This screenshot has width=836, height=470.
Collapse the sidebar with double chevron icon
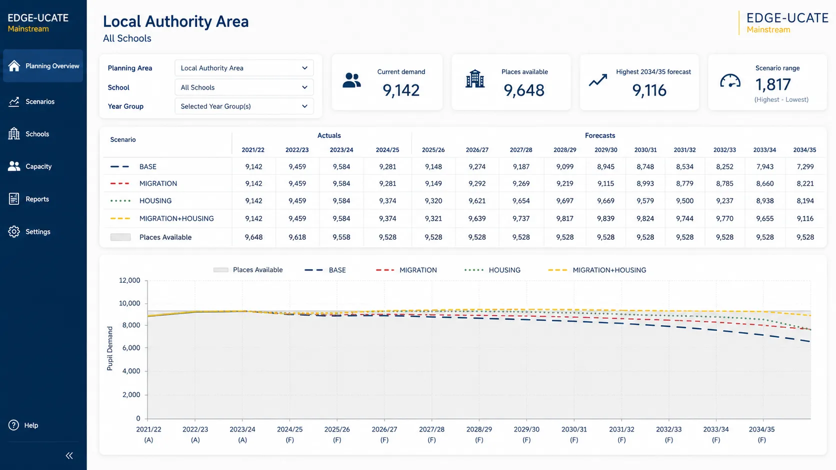[69, 456]
